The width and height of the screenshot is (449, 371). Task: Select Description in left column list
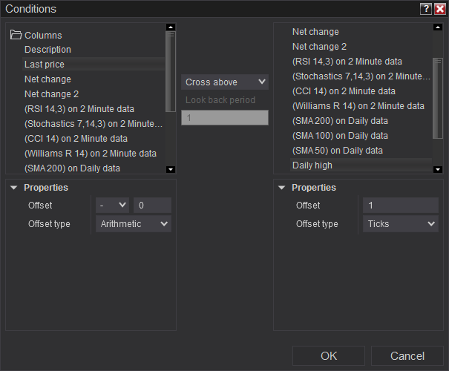(47, 50)
